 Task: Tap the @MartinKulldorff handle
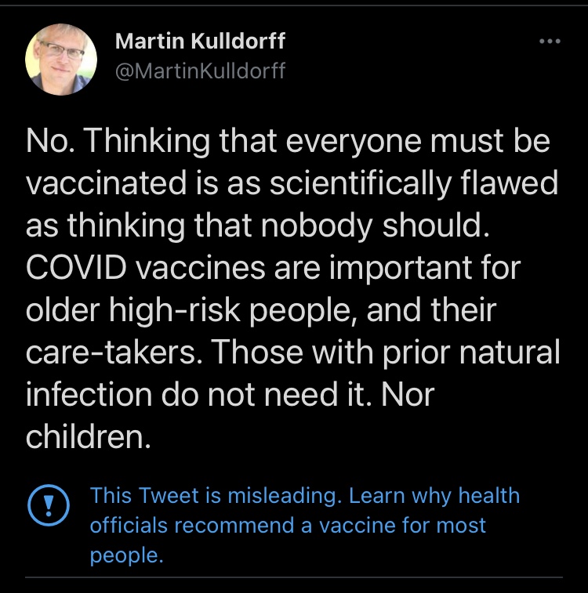(x=200, y=72)
